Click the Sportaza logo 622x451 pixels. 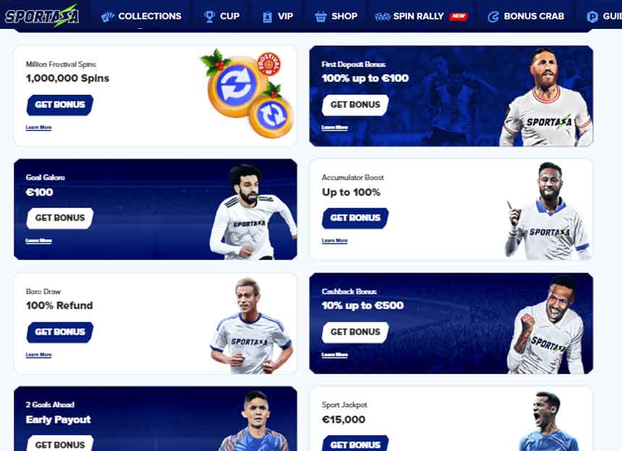(x=42, y=15)
